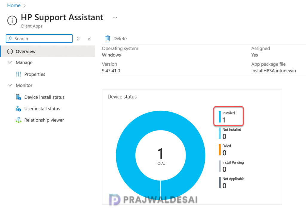Click the Not Applicable legend label

[233, 179]
